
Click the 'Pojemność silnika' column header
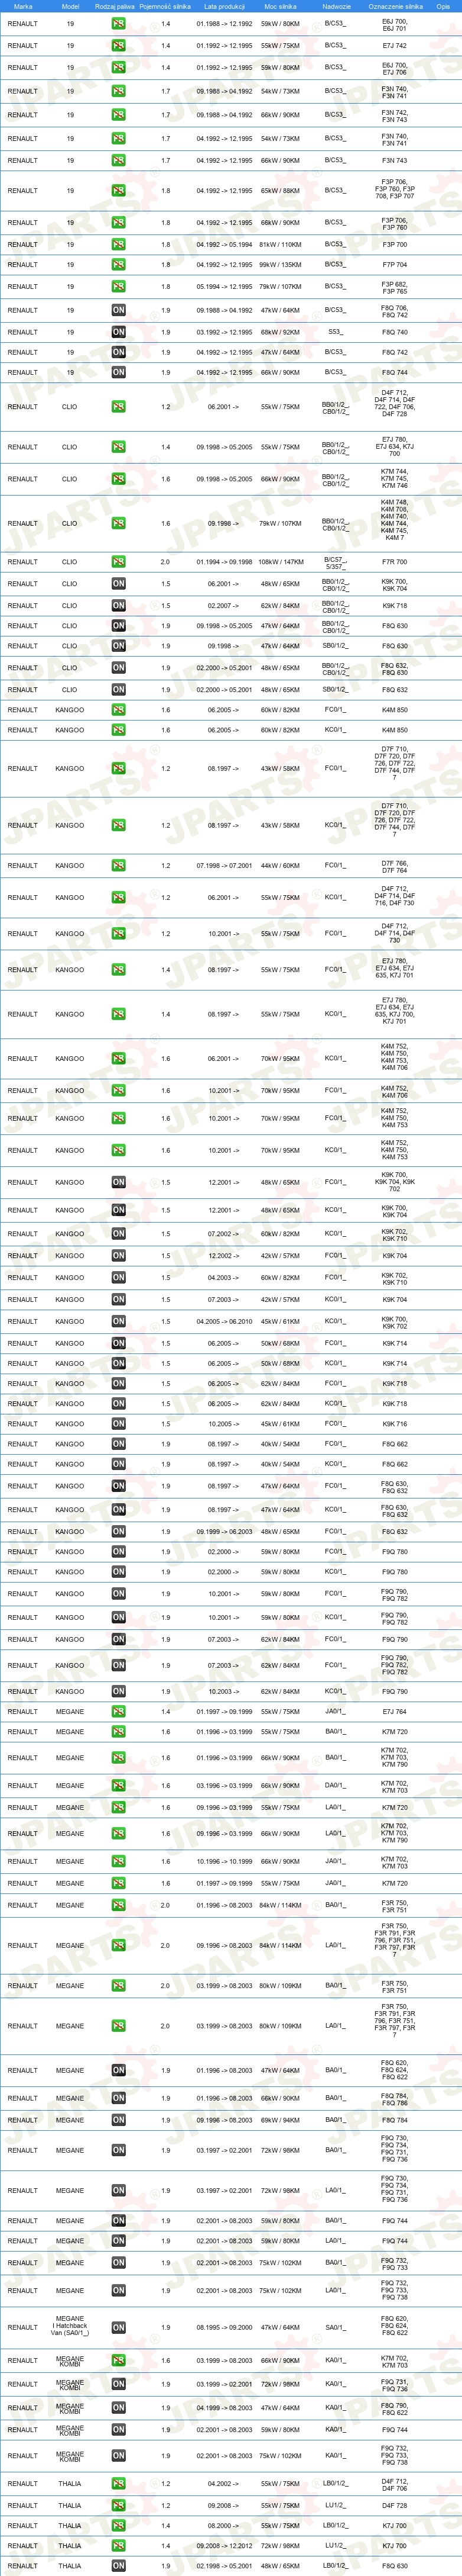[x=165, y=6]
